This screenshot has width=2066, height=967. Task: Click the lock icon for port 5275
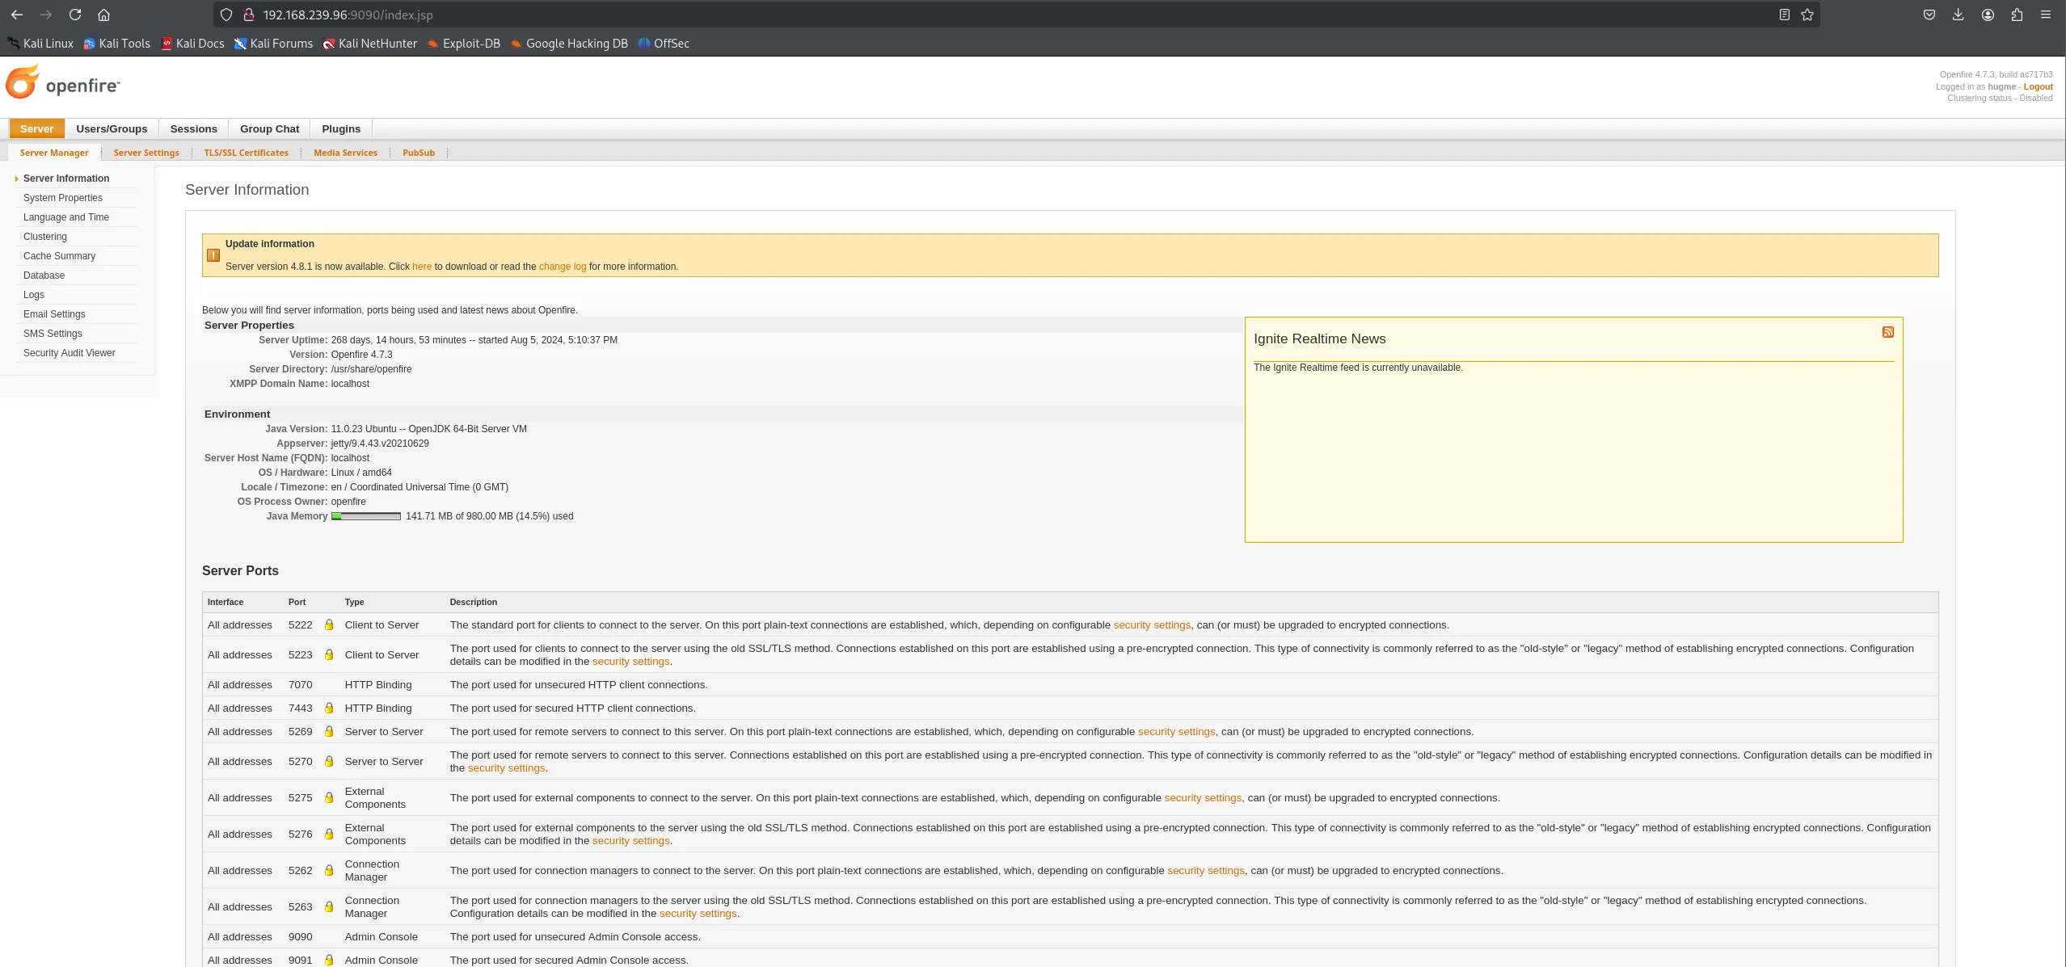click(329, 797)
